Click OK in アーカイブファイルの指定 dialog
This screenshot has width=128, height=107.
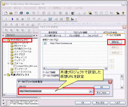tap(102, 87)
